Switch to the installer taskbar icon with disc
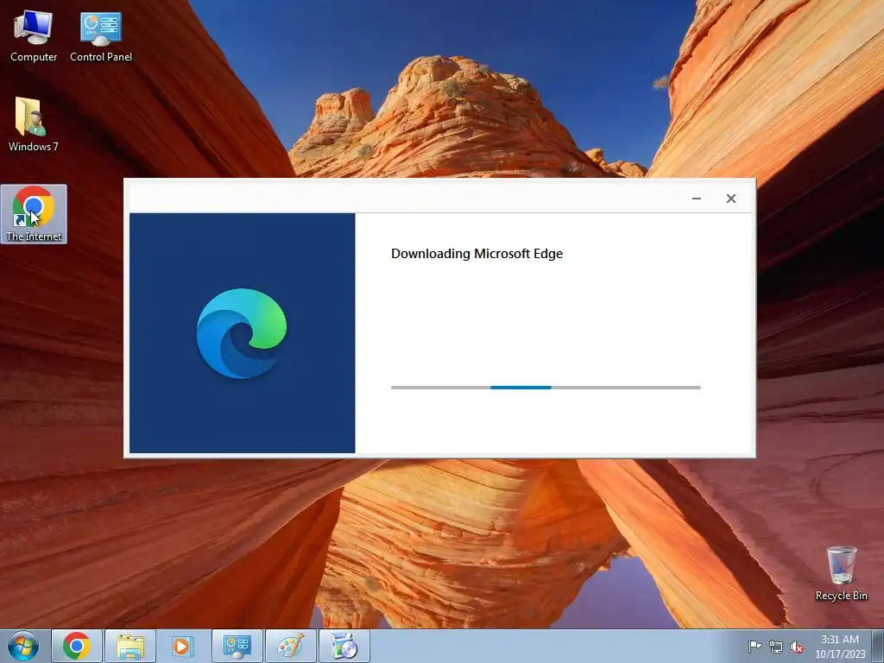The width and height of the screenshot is (884, 663). pyautogui.click(x=344, y=646)
